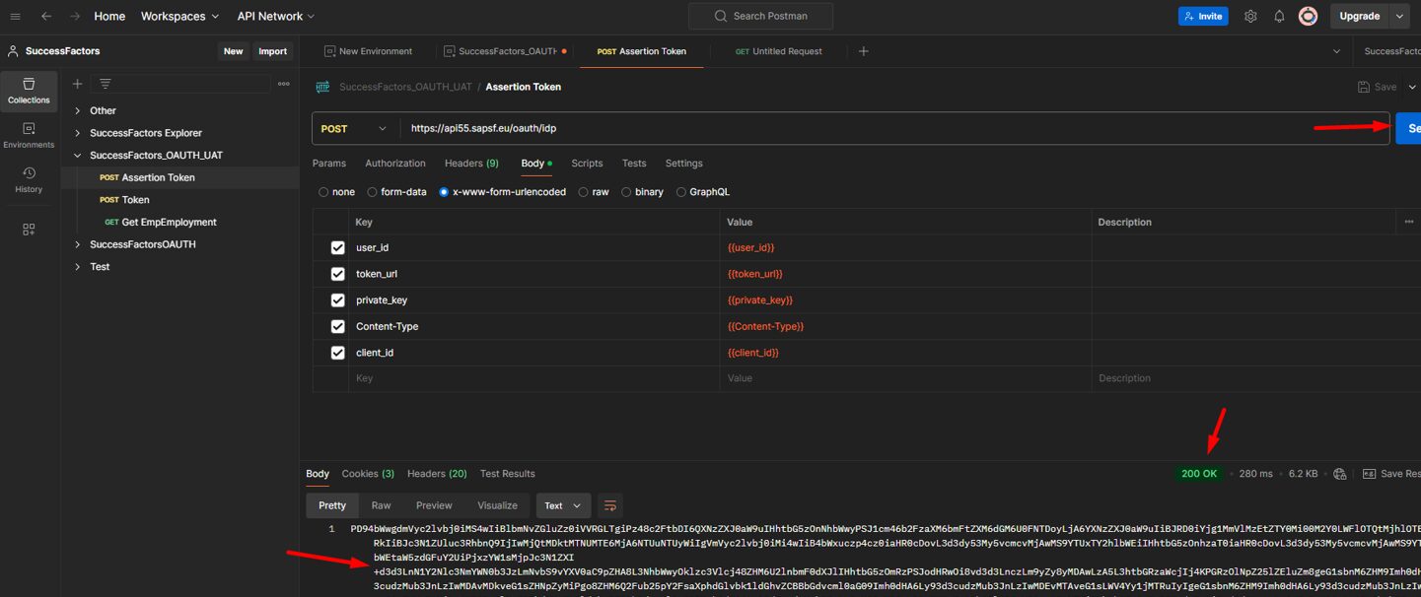The width and height of the screenshot is (1421, 597).
Task: Open Collections in the sidebar
Action: [x=29, y=91]
